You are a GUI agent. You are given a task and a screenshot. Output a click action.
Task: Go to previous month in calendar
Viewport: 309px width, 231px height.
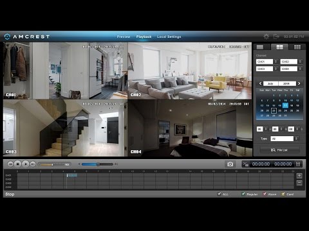coord(260,83)
